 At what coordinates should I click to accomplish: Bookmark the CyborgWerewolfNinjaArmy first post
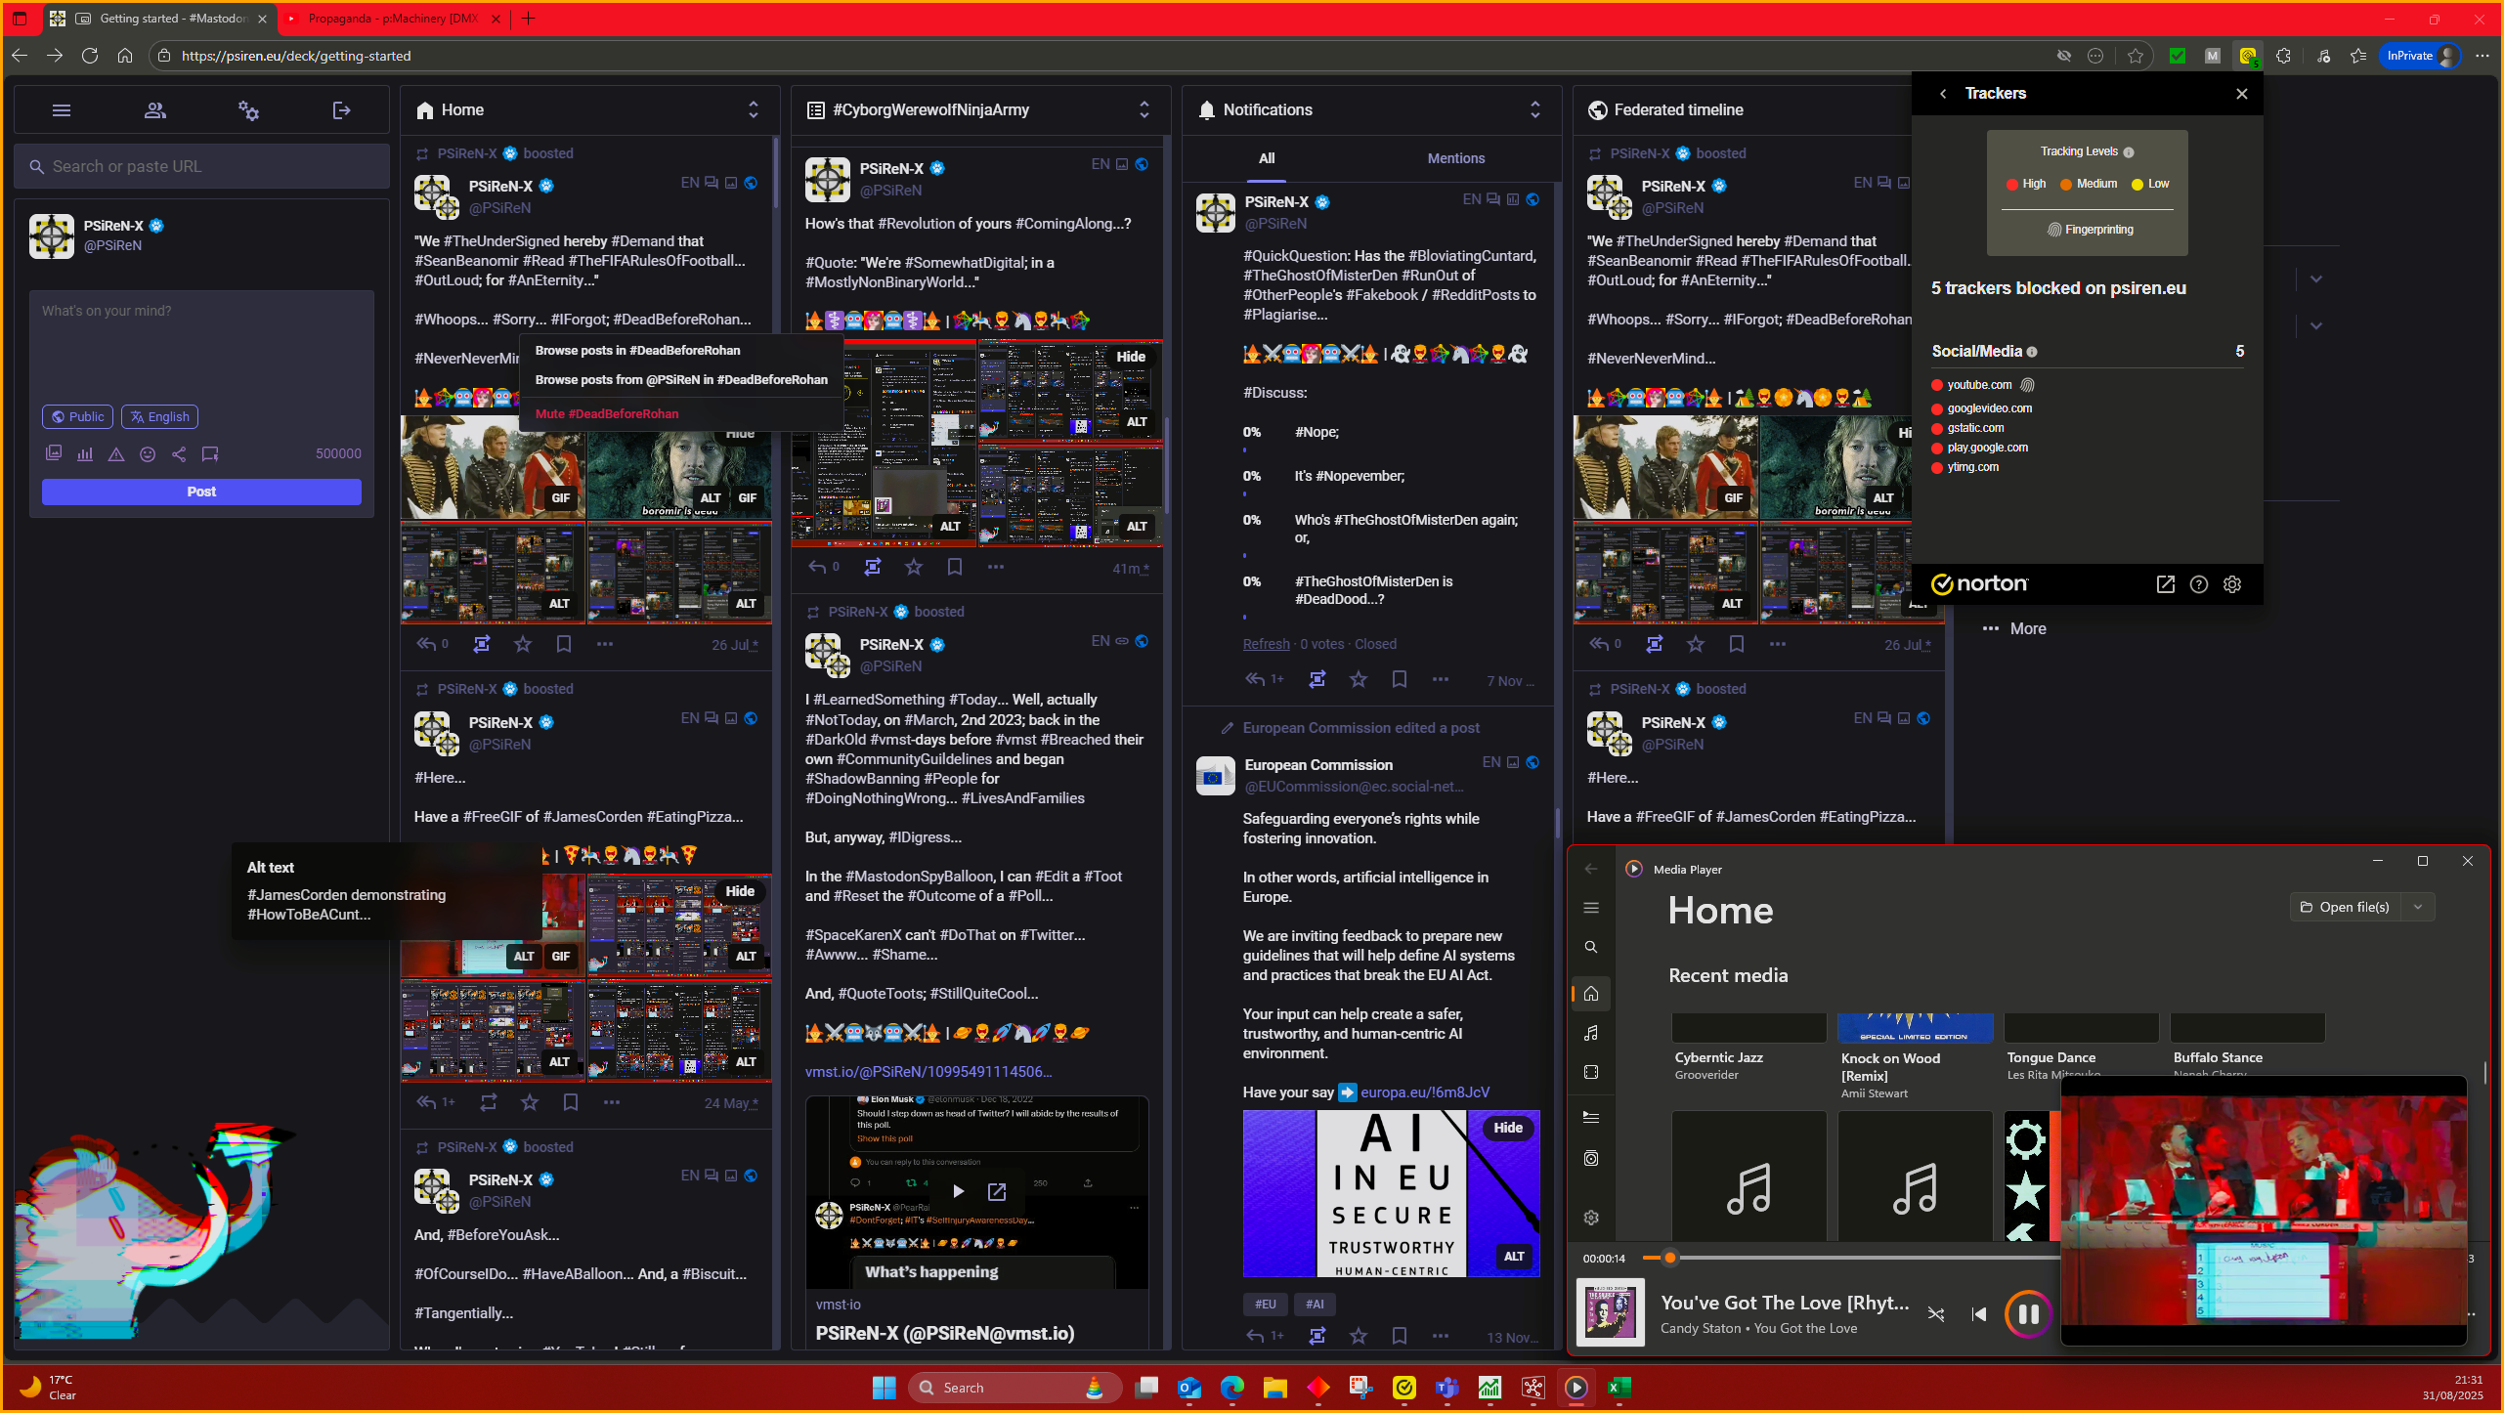point(954,567)
